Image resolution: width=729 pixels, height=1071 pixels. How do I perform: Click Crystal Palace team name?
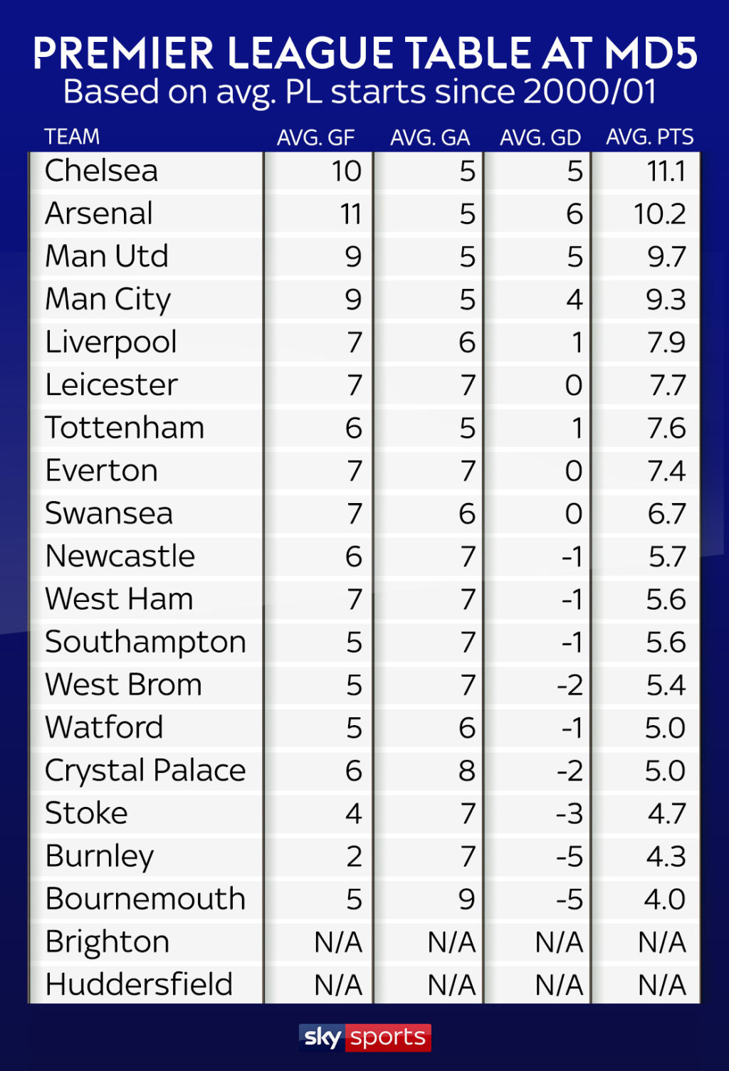(145, 771)
